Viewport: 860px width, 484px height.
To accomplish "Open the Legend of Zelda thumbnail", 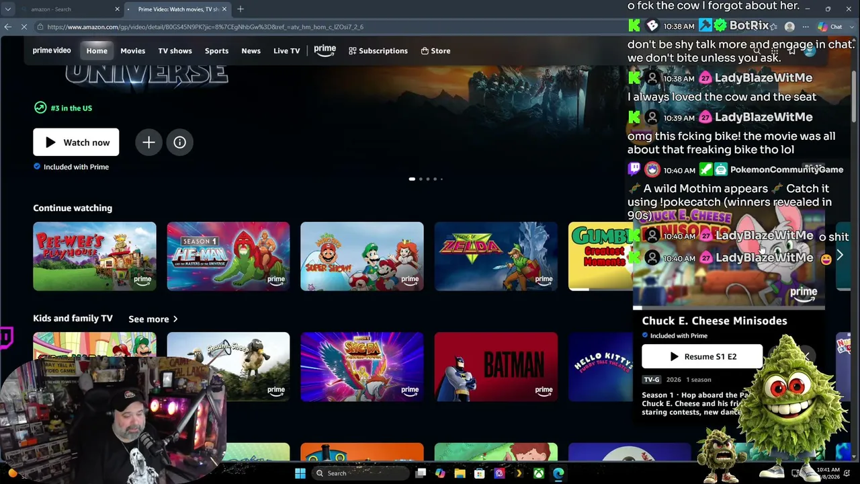I will [496, 256].
